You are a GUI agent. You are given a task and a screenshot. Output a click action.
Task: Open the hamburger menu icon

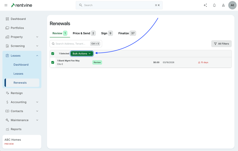click(6, 5)
